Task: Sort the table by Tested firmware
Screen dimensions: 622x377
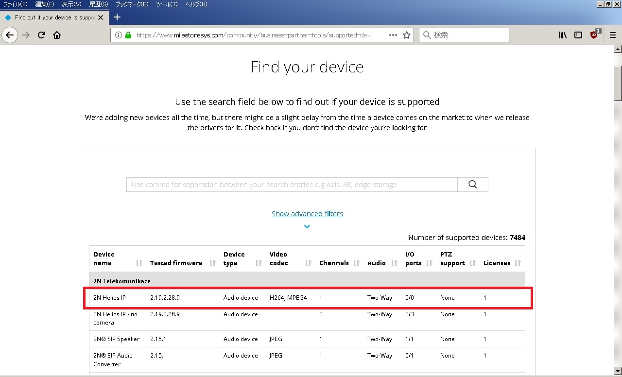Action: coord(212,263)
